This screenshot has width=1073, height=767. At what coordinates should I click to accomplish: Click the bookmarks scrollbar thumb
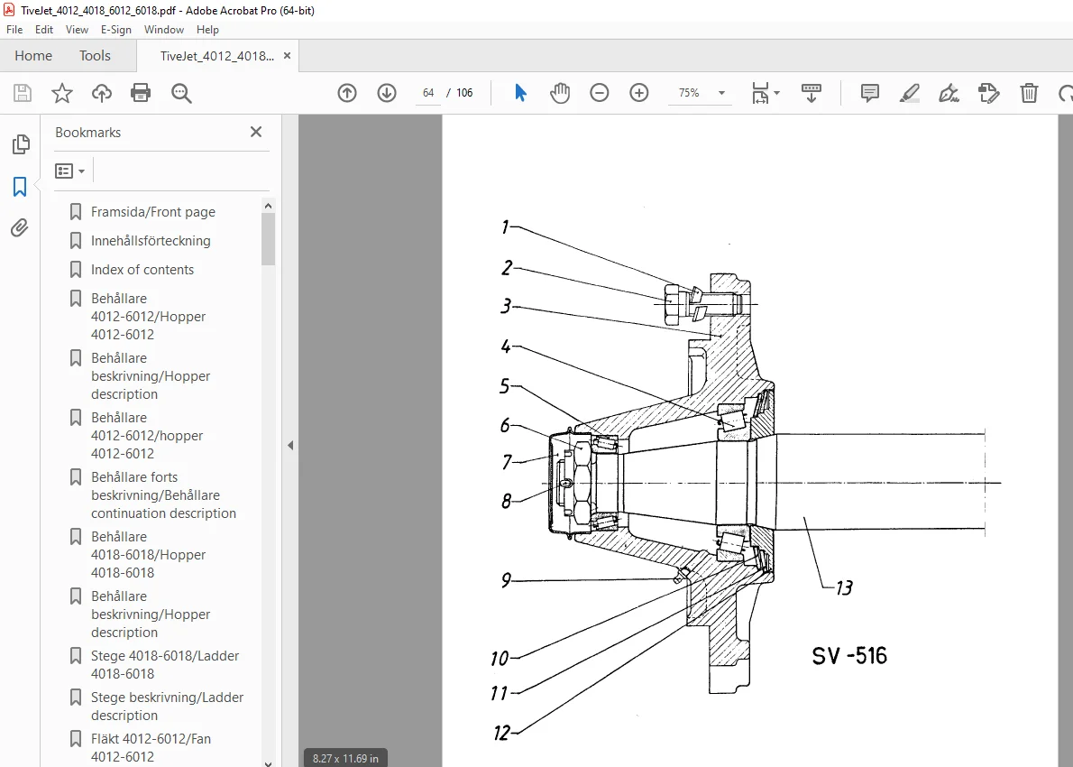pos(269,238)
